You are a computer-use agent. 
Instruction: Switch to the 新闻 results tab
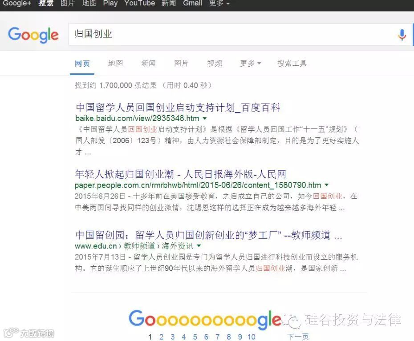[148, 63]
